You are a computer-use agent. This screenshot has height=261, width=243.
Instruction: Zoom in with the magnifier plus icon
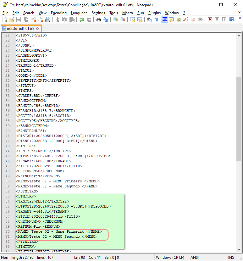pos(115,19)
